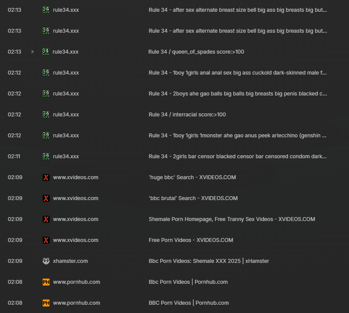Open the 'BBC Porn Videos | Pornhub.com' uppercase title
This screenshot has width=349, height=313.
point(189,303)
